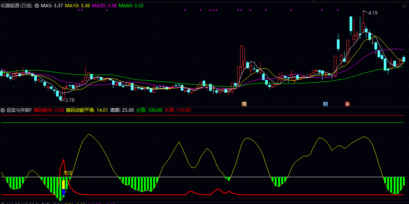Select the green MA60 label

(x=131, y=6)
